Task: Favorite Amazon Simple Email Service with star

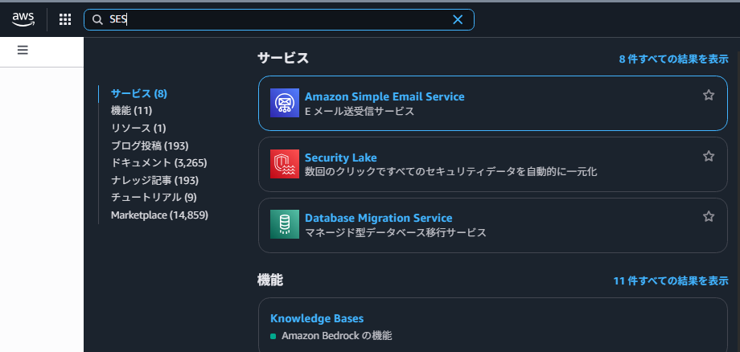Action: click(709, 96)
